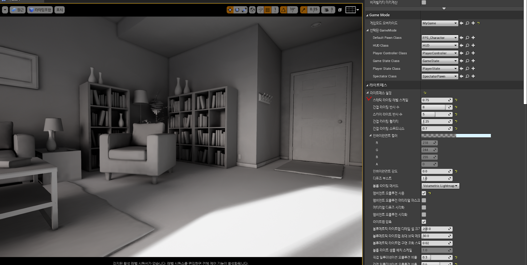Select the translate (move) gizmo tool

tap(230, 10)
